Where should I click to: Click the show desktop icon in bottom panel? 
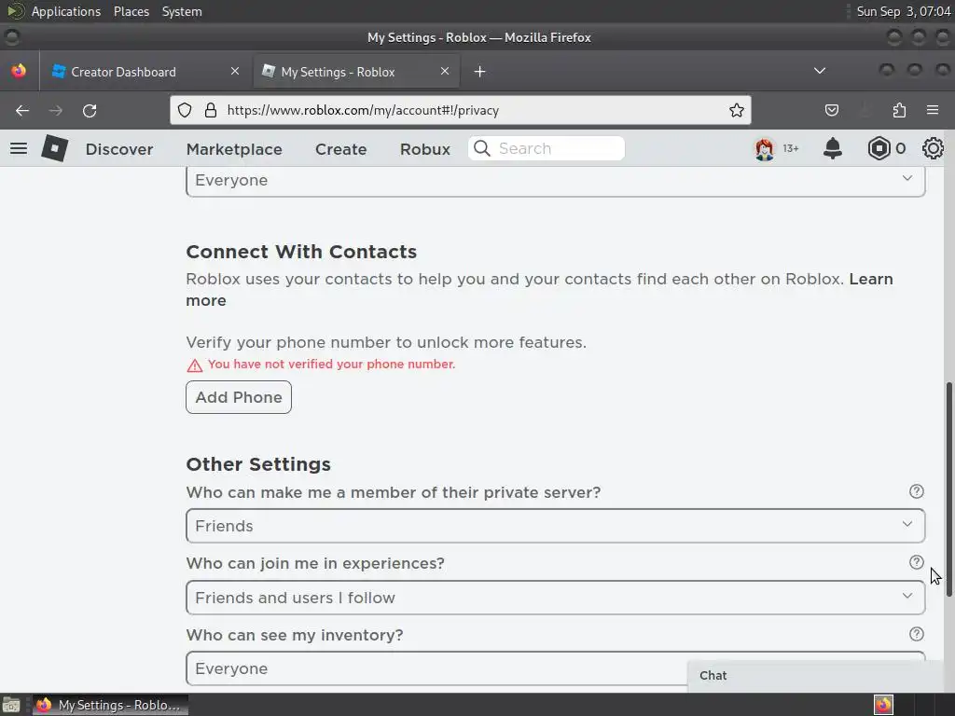pyautogui.click(x=11, y=705)
